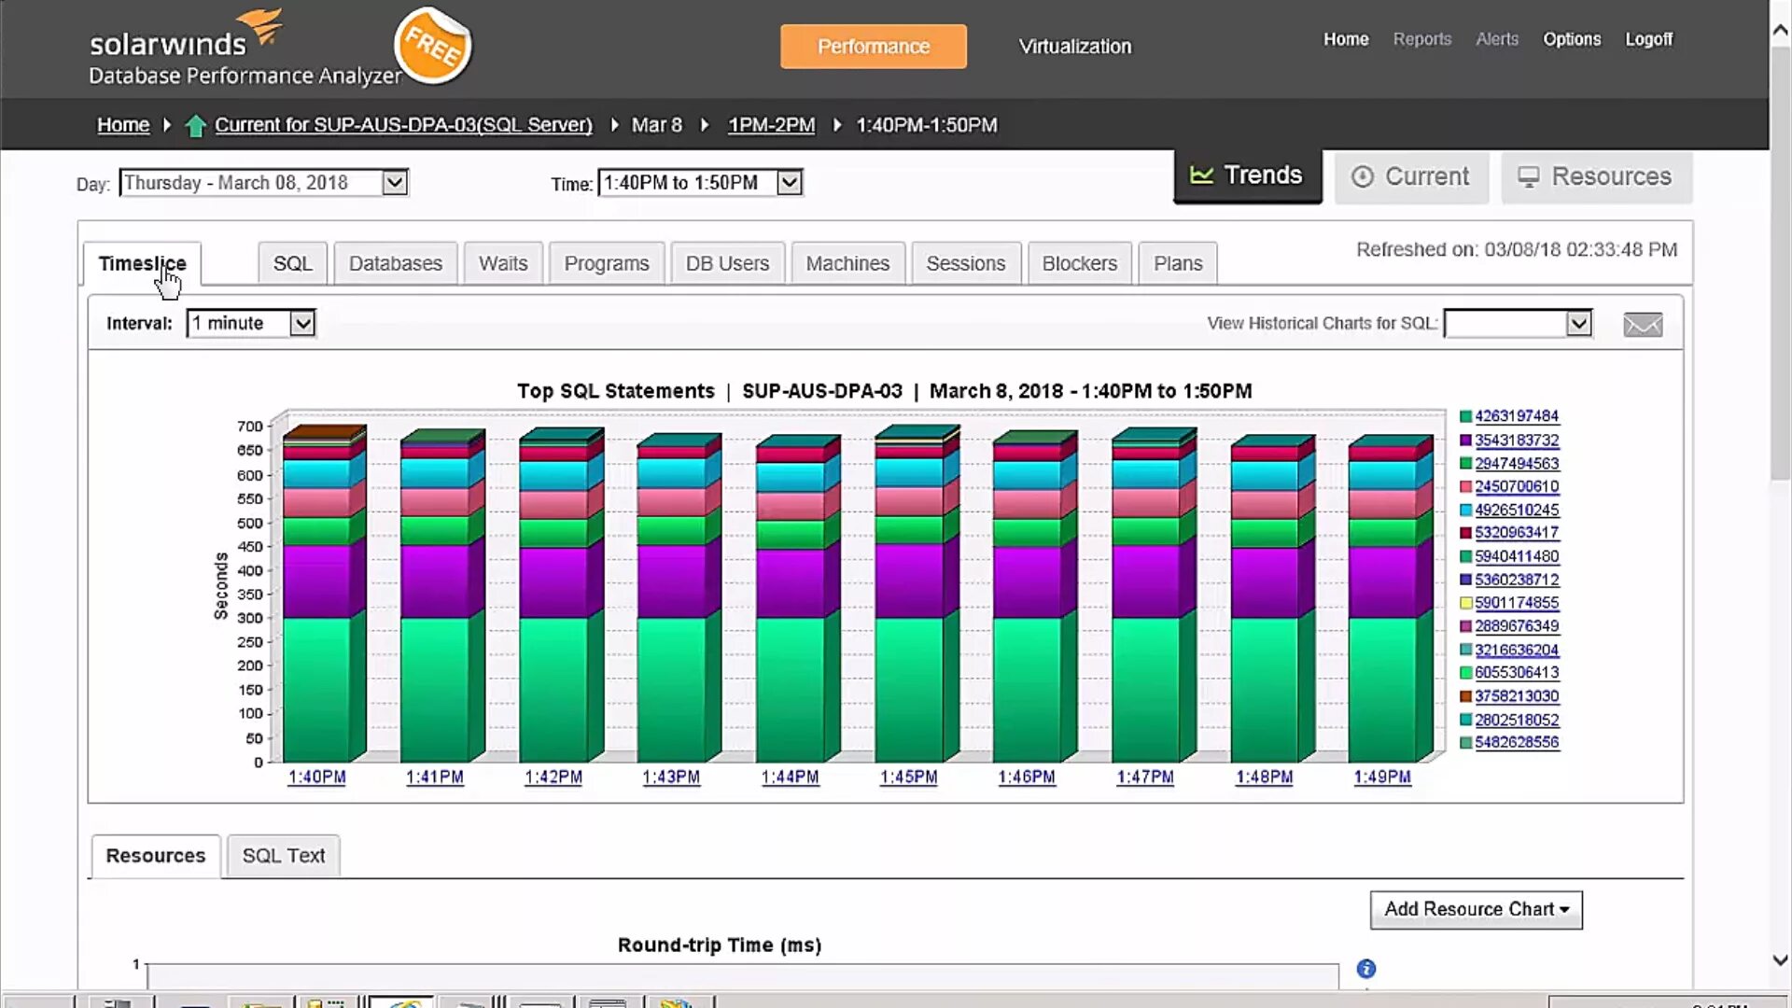The image size is (1792, 1008).
Task: Click the orange Performance button
Action: click(873, 47)
